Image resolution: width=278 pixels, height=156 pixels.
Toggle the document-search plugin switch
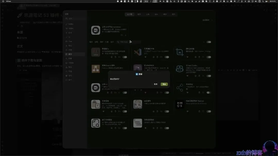coord(125,128)
